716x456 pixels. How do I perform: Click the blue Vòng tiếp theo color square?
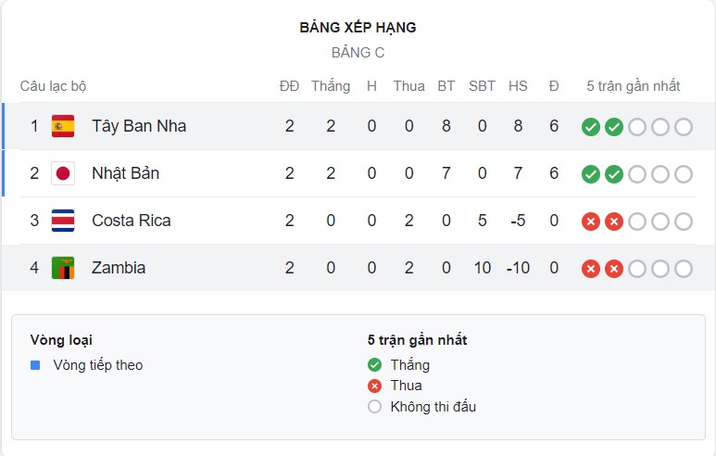pos(35,365)
